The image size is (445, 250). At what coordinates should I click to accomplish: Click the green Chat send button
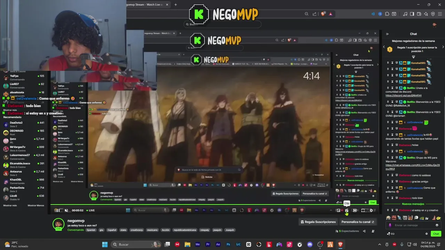pos(436,234)
